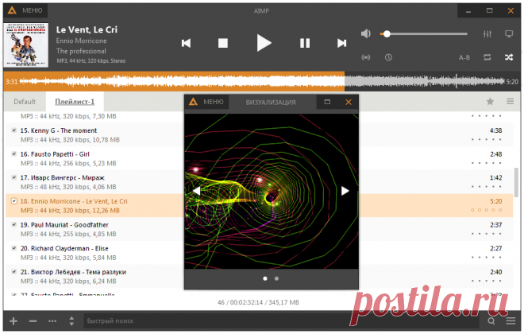Click the 'Le Vent, Le Cri' track title
Image resolution: width=524 pixels, height=334 pixels.
coord(87,29)
